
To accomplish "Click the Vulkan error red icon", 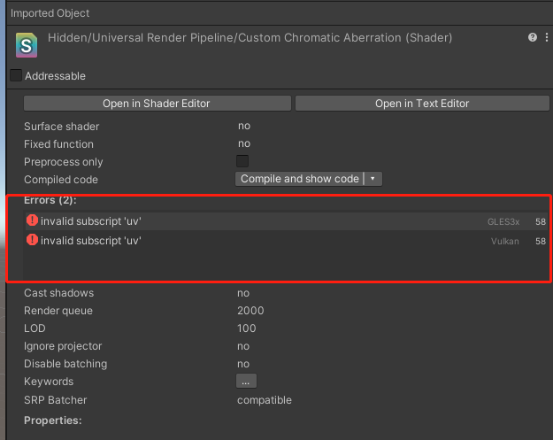I will pyautogui.click(x=33, y=240).
